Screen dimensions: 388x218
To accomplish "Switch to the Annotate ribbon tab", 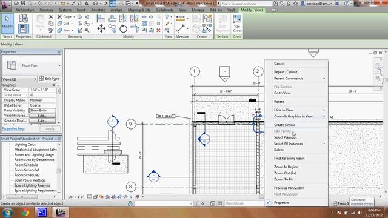I will [x=98, y=10].
